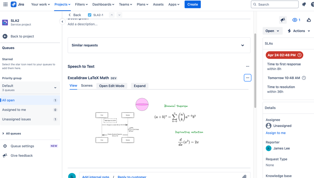Open Apps dropdown menu

(x=174, y=4)
